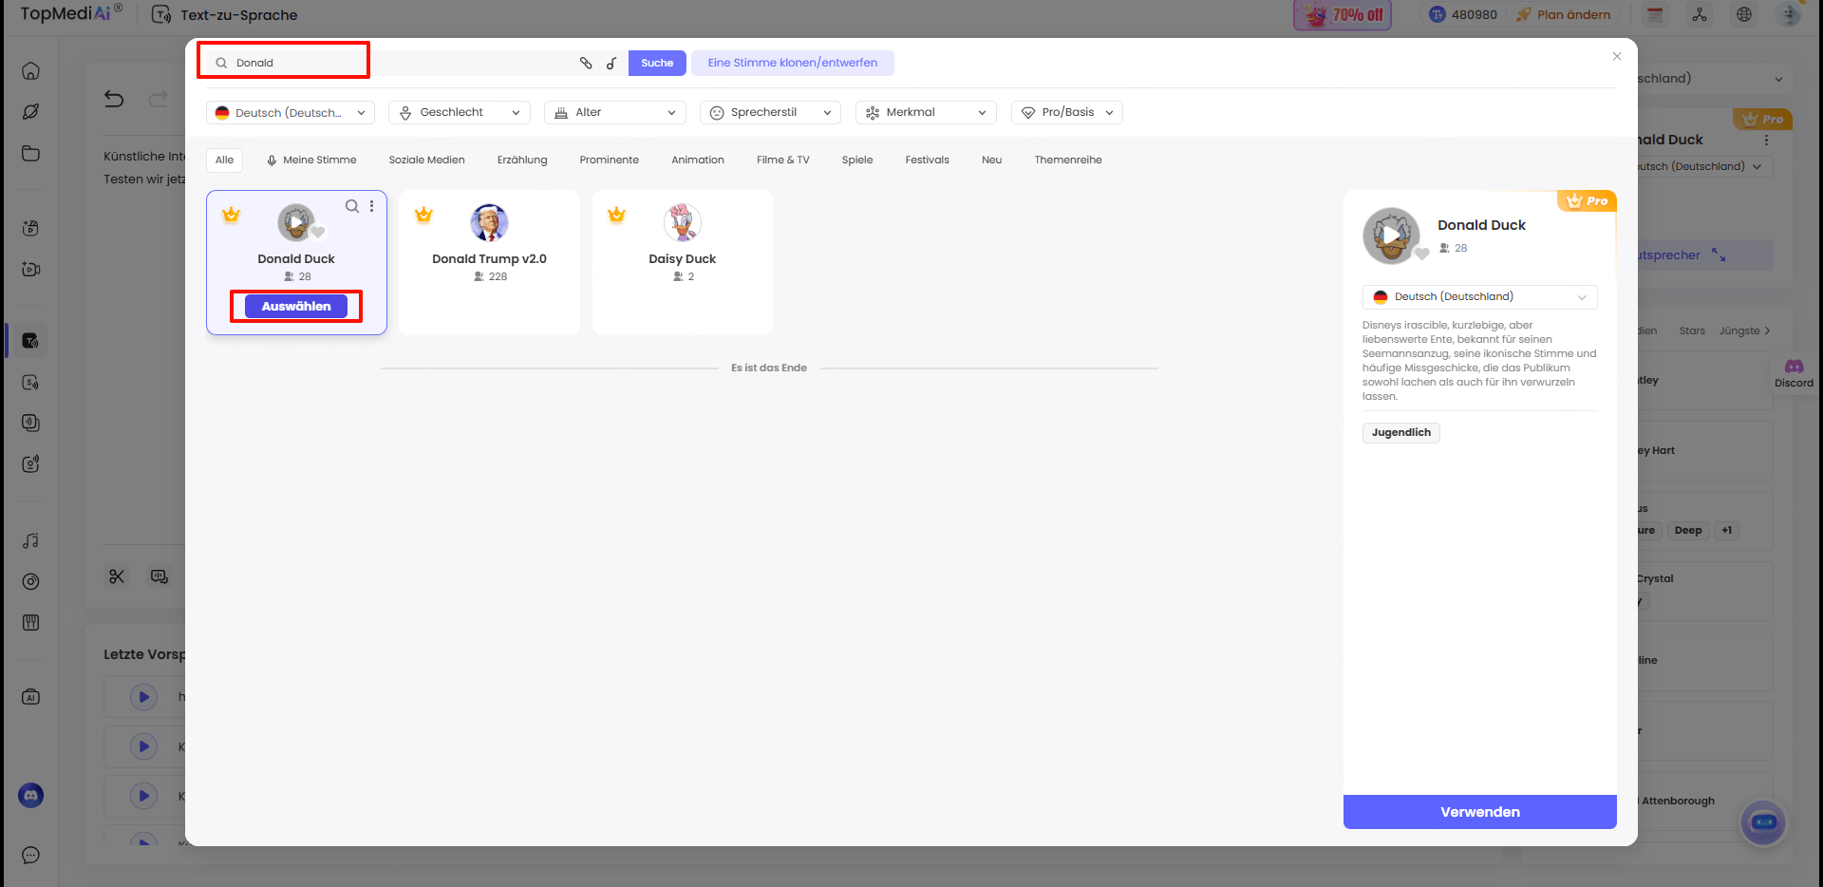Click the 70% off promo badge
The width and height of the screenshot is (1823, 887).
(1343, 14)
